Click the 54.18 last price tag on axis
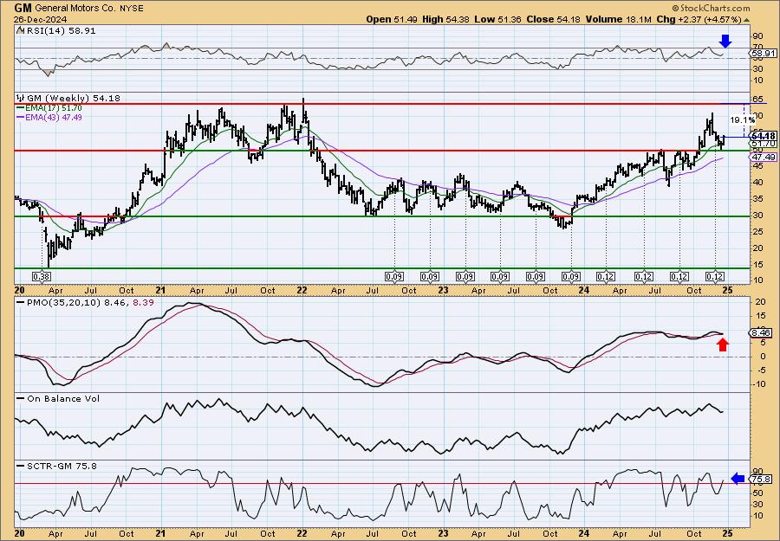This screenshot has height=541, width=780. coord(764,136)
